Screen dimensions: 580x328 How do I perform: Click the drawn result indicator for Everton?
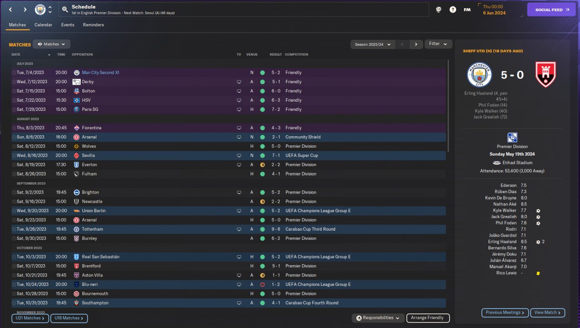point(262,165)
